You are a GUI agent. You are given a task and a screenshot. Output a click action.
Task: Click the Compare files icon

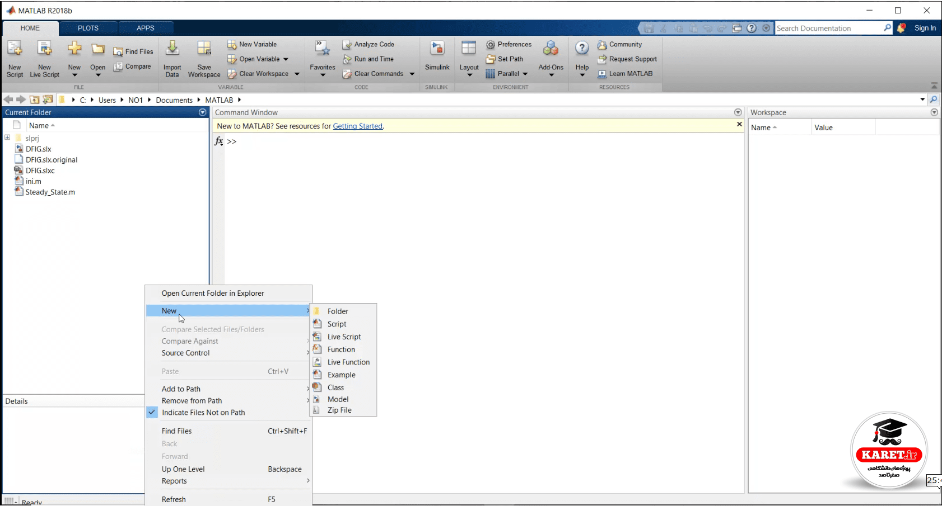[118, 67]
